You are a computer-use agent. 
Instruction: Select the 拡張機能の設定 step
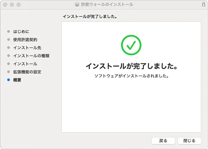click(x=27, y=72)
